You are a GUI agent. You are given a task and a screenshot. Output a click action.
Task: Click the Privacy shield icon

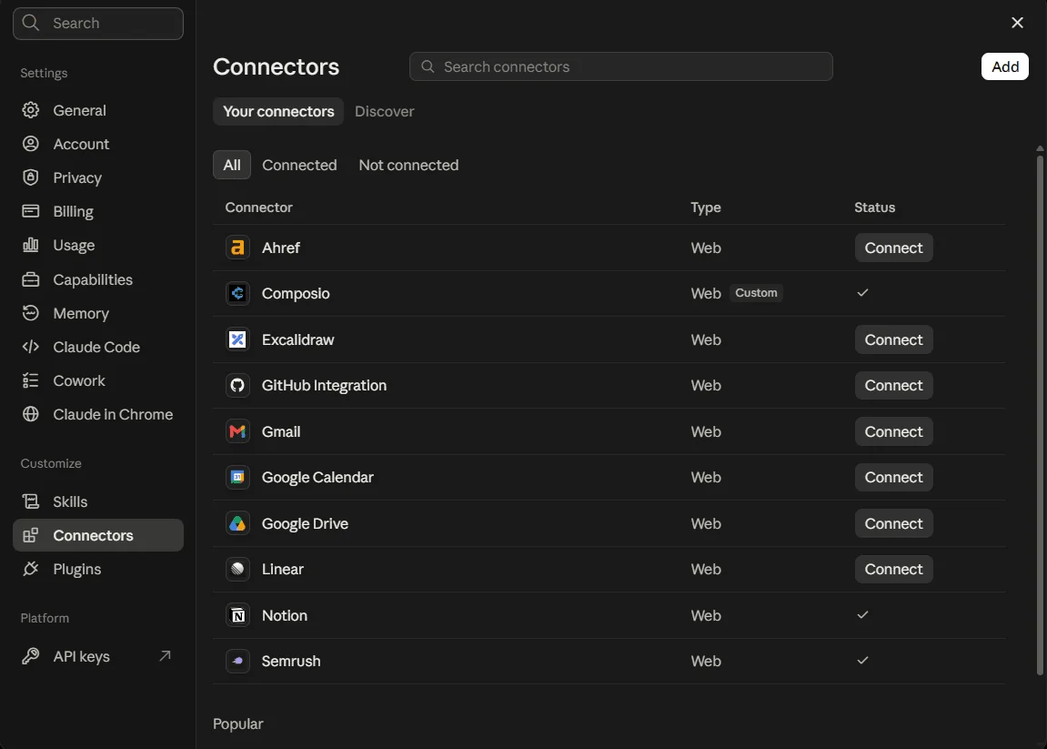[x=31, y=177]
